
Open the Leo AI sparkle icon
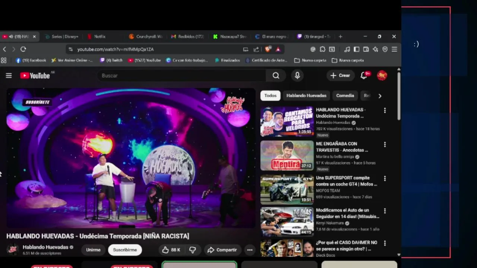[376, 49]
